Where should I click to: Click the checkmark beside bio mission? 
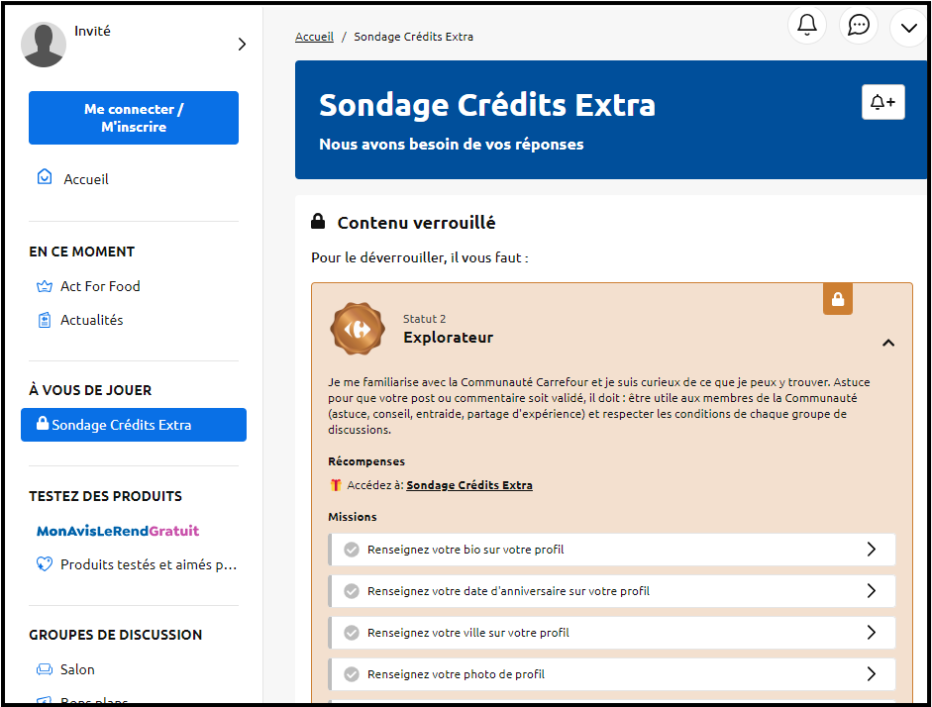(x=351, y=550)
